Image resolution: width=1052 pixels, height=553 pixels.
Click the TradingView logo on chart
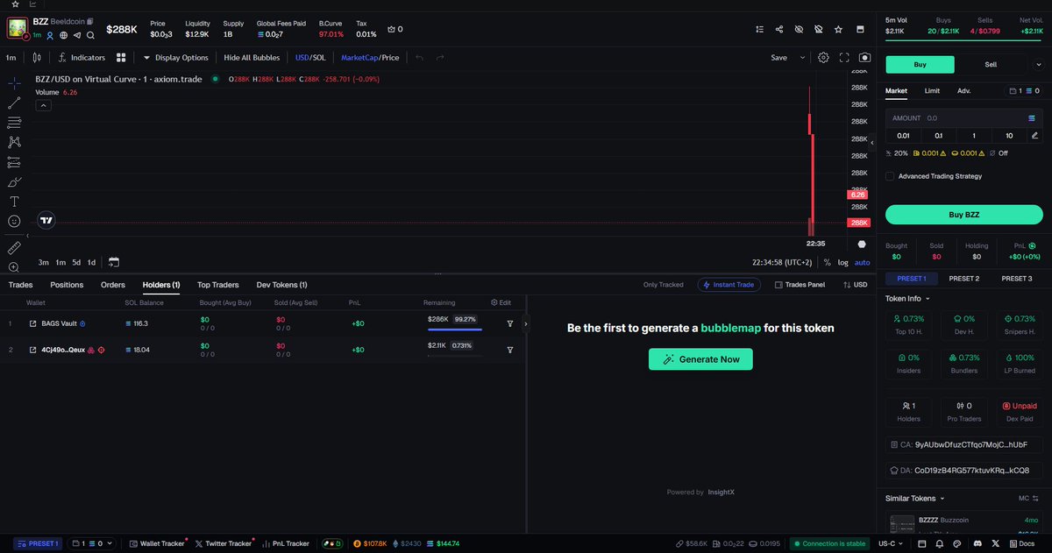tap(47, 221)
